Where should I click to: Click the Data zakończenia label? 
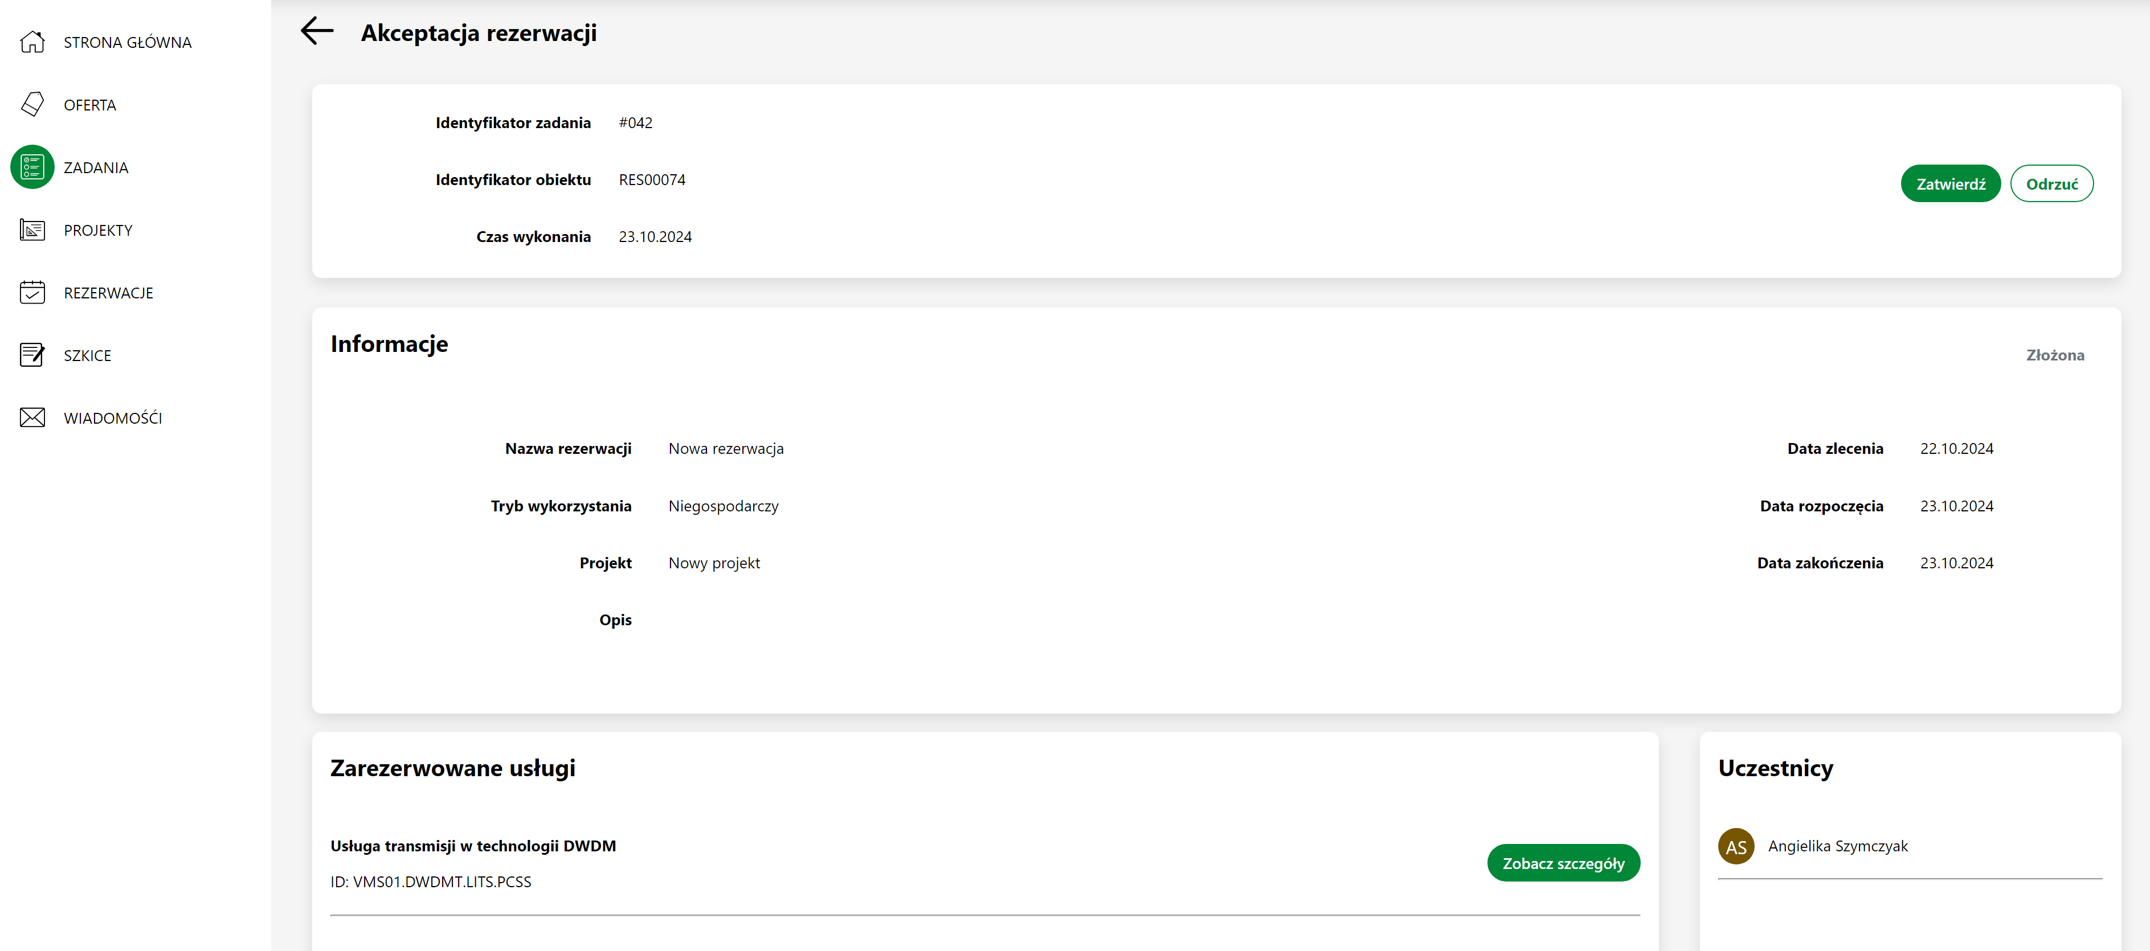pos(1820,563)
